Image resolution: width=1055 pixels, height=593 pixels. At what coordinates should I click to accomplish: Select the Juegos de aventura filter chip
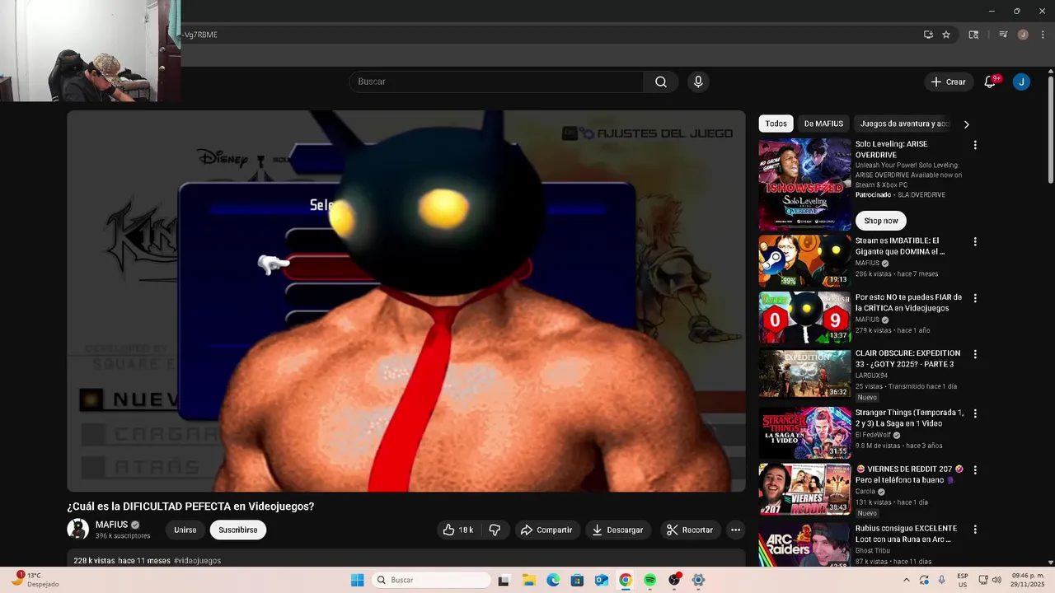pos(905,124)
